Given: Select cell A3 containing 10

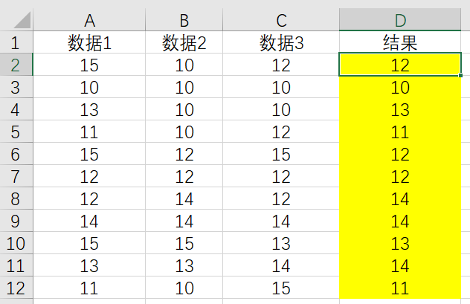Looking at the screenshot, I should click(x=89, y=87).
